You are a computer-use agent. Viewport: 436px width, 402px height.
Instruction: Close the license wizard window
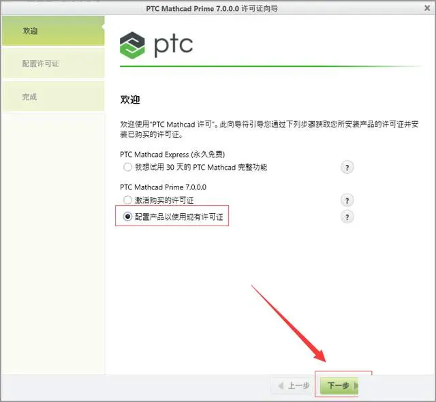(427, 8)
